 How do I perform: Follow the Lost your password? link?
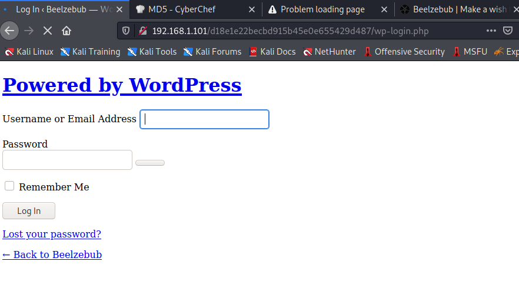point(52,234)
